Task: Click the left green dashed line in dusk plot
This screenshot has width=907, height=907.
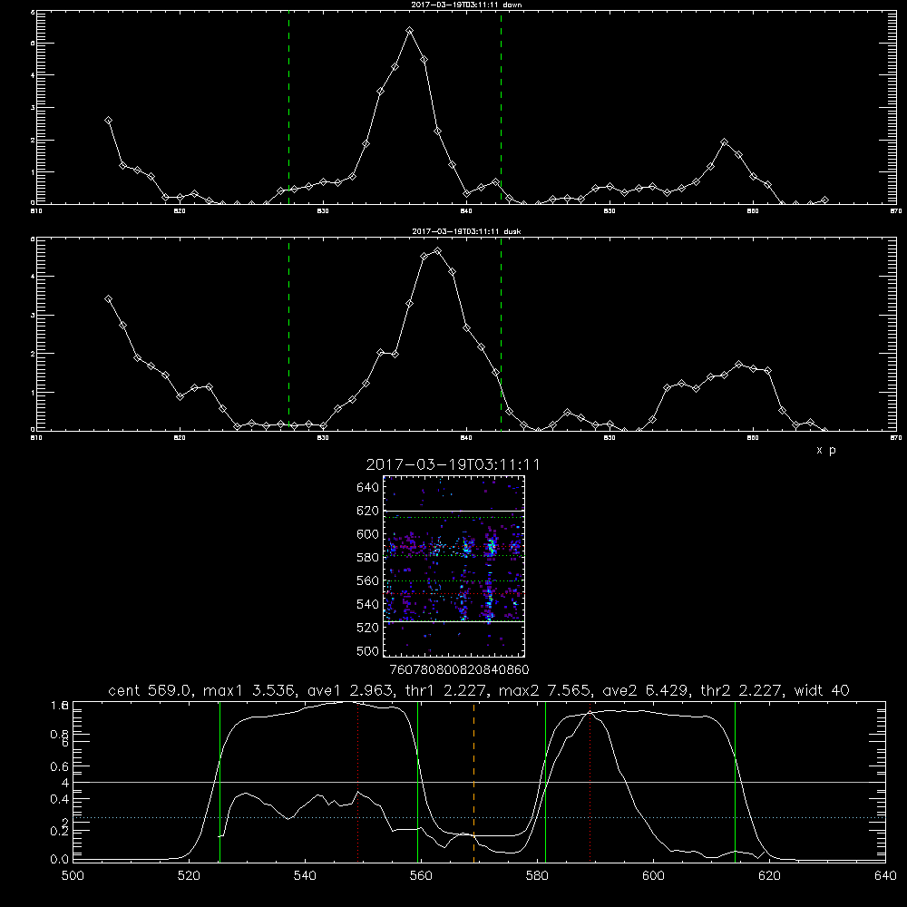Action: pos(288,335)
